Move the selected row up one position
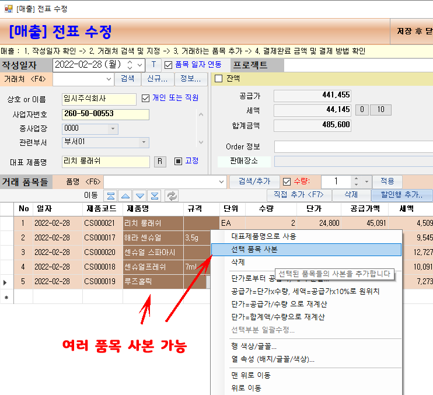 point(125,196)
